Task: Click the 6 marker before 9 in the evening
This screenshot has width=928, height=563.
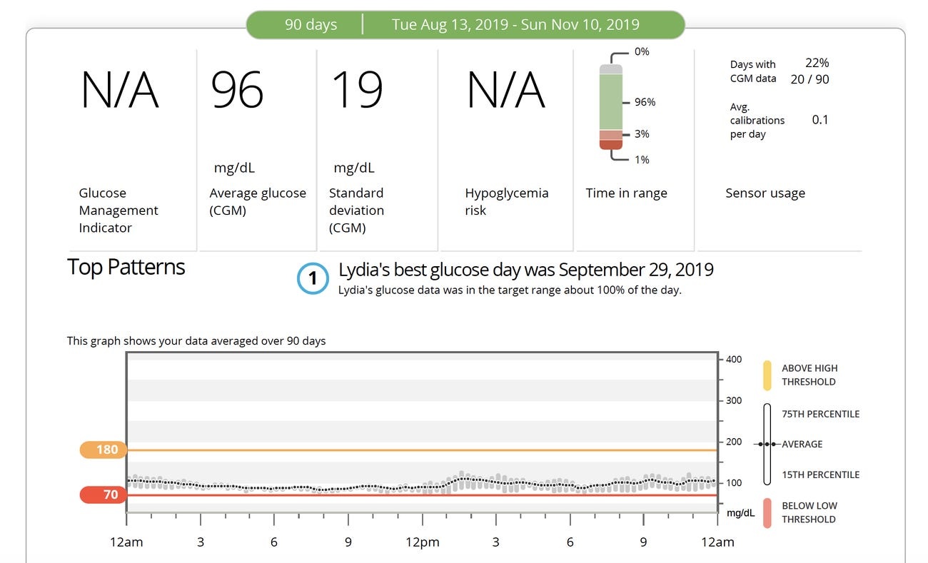Action: [x=570, y=542]
